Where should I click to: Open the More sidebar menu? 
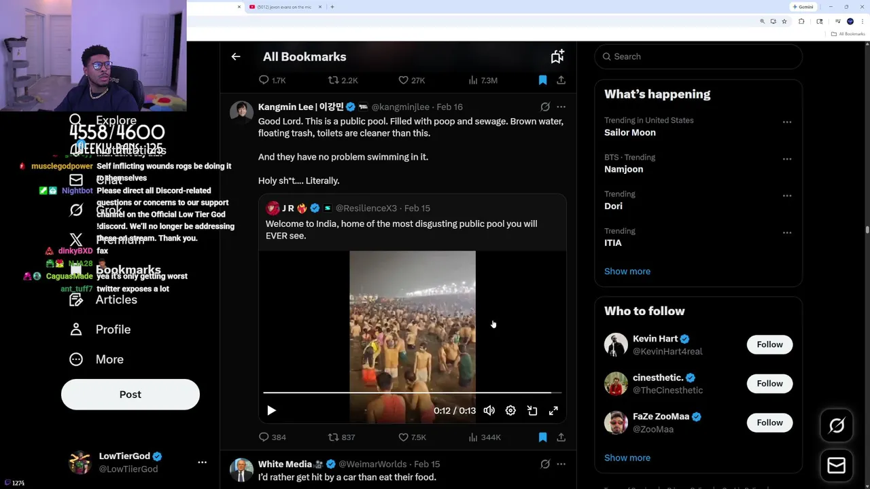[109, 359]
